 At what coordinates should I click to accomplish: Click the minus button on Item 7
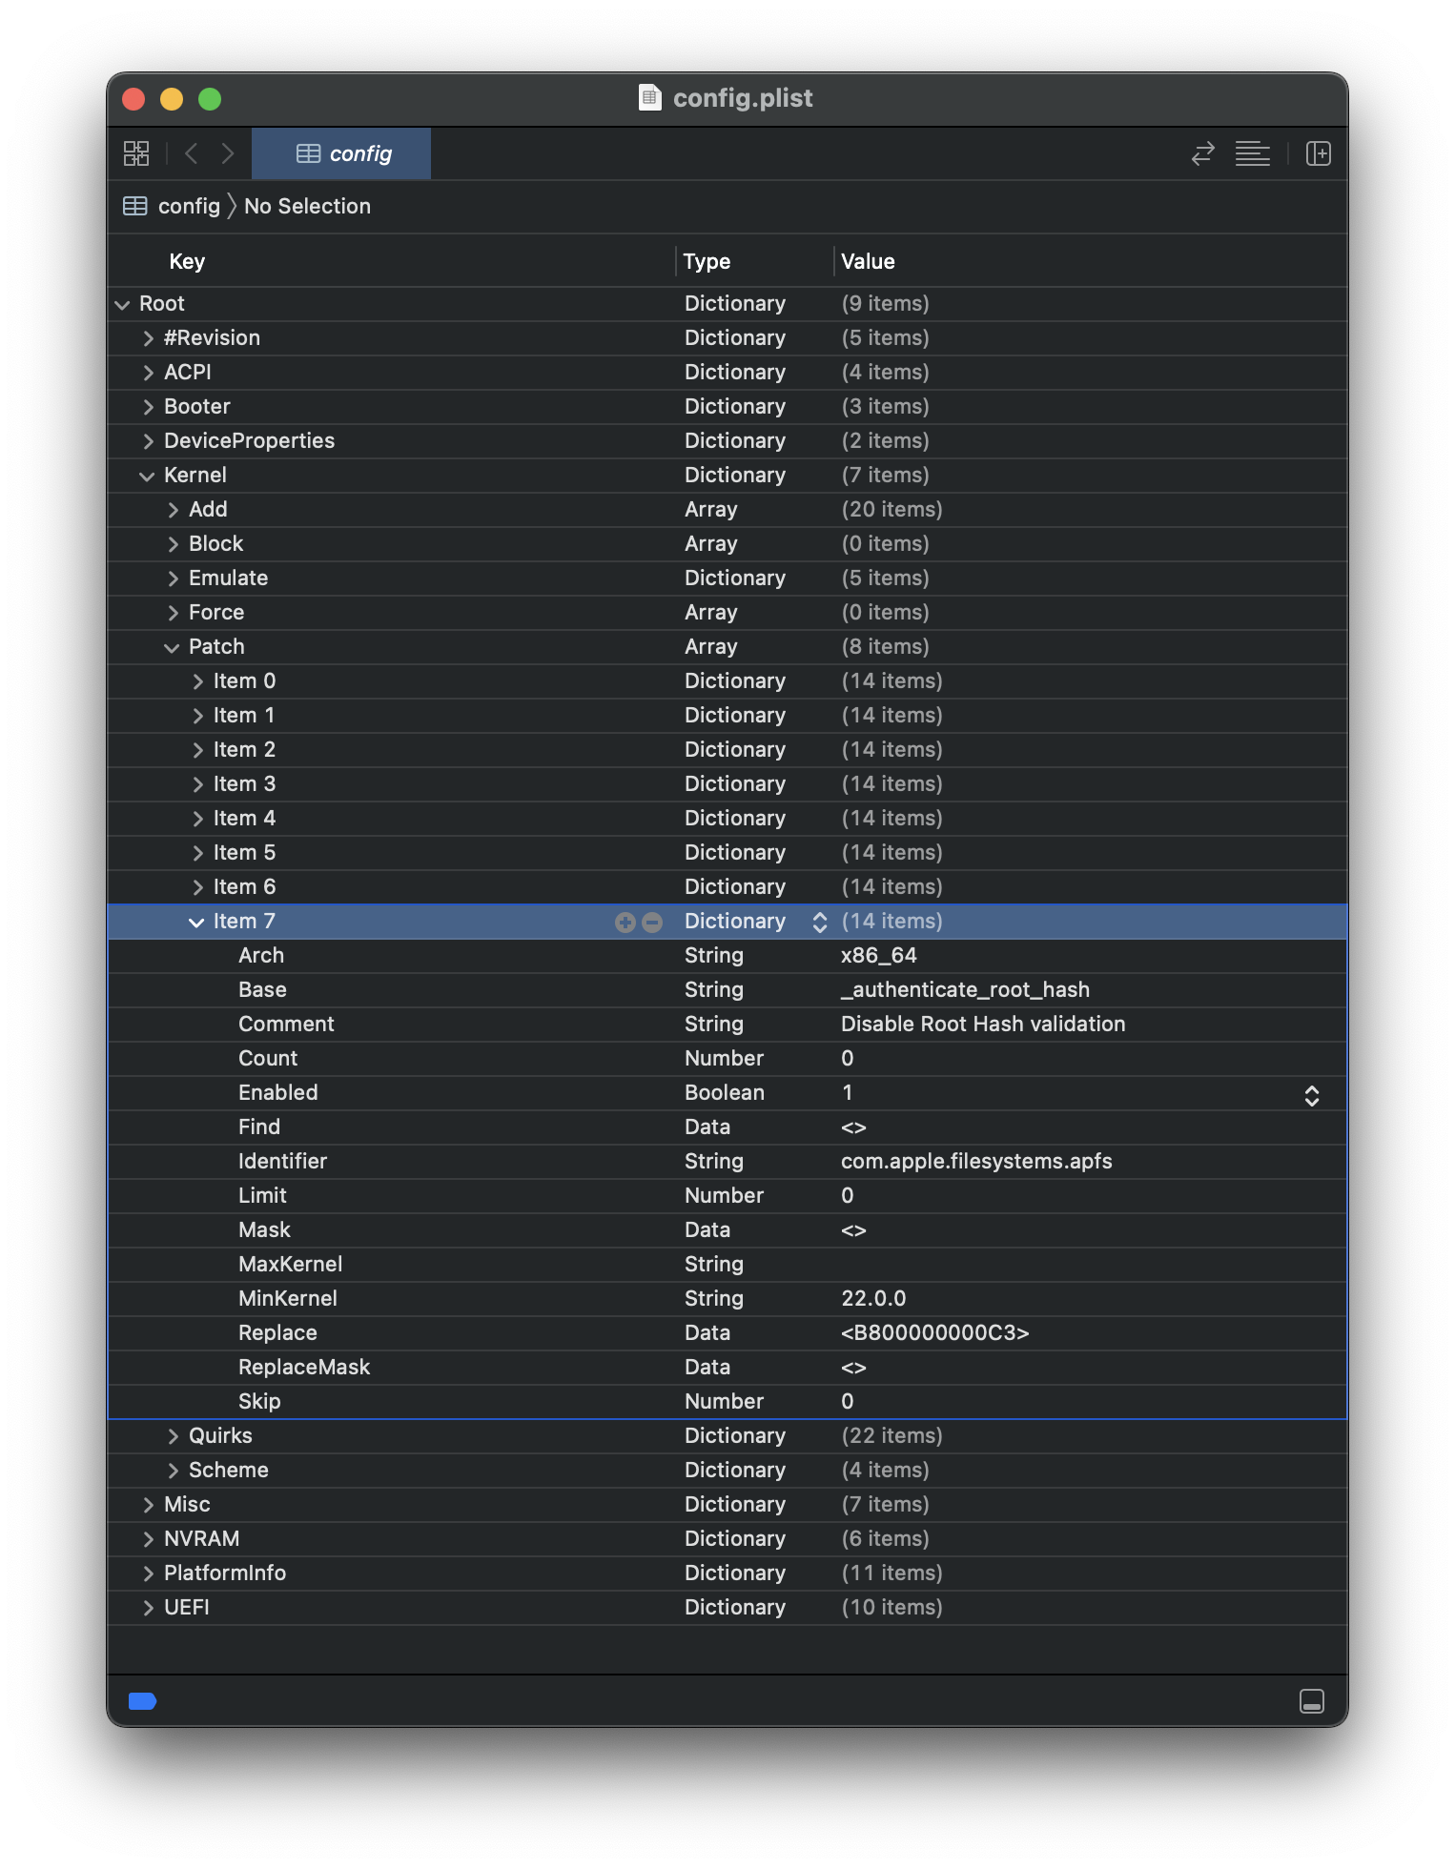(x=652, y=922)
